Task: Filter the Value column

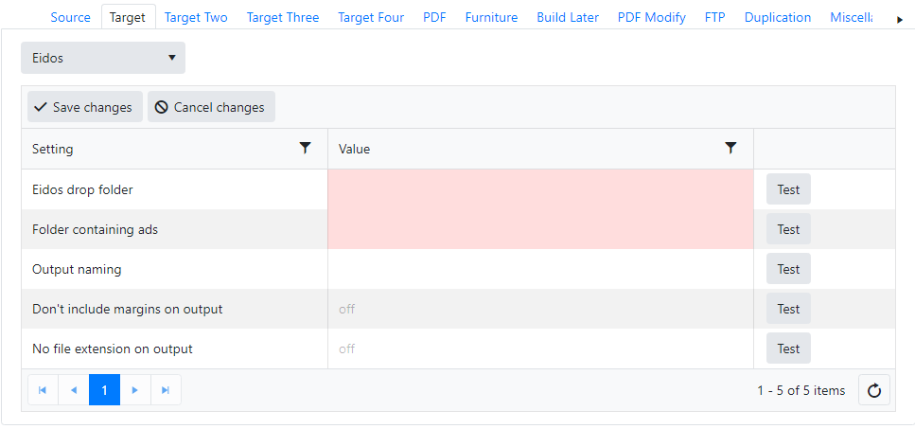Action: point(730,149)
